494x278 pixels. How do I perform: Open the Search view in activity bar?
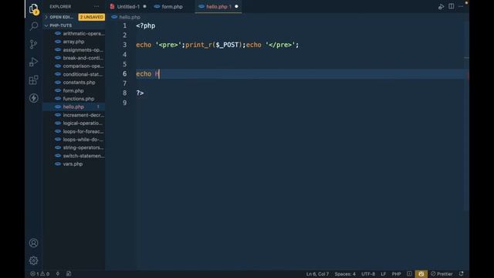point(33,25)
